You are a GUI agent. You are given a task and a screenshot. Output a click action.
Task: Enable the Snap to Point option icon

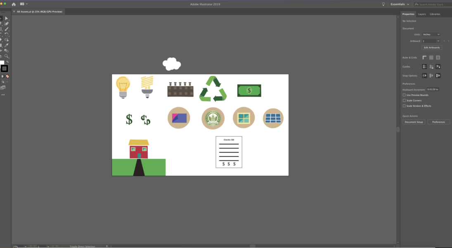438,75
